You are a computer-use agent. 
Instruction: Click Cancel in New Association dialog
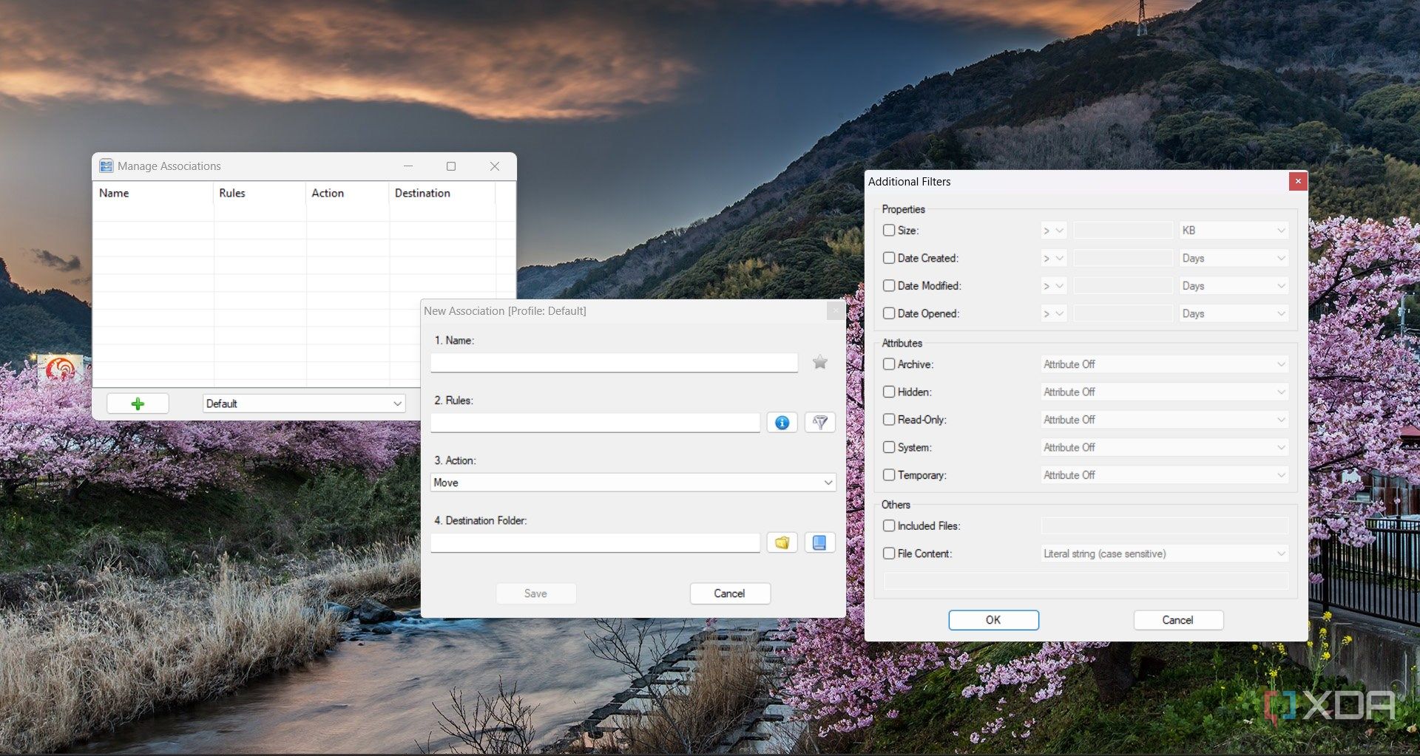pyautogui.click(x=730, y=593)
